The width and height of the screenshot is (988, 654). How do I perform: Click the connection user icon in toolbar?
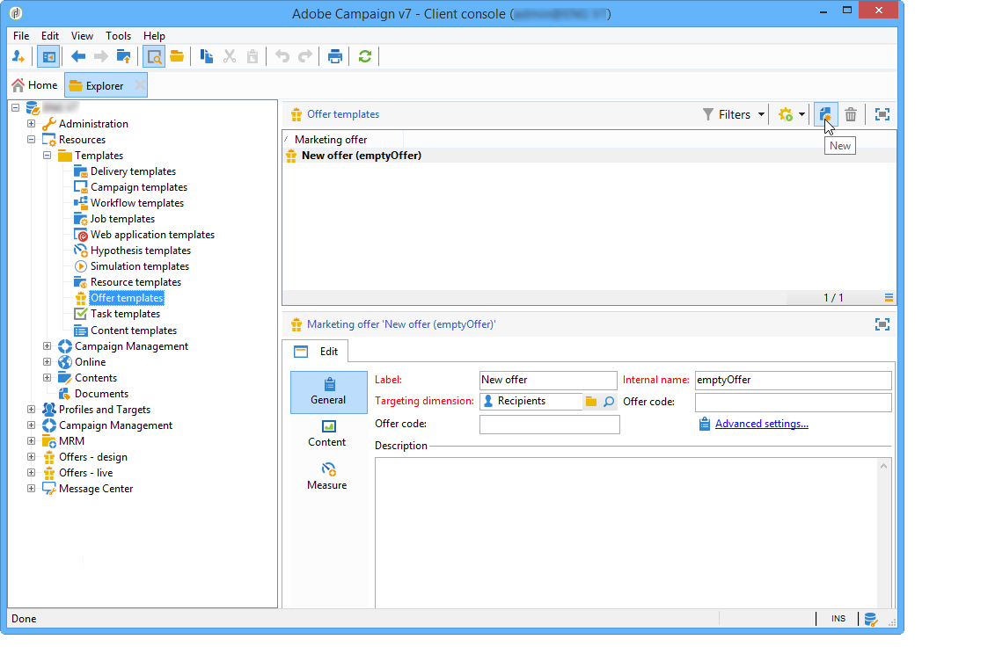tap(18, 56)
